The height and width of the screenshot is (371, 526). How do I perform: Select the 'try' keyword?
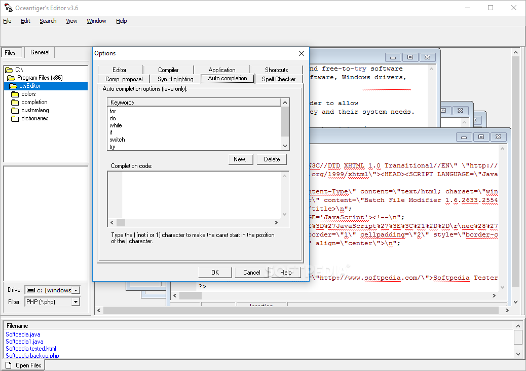pyautogui.click(x=112, y=147)
